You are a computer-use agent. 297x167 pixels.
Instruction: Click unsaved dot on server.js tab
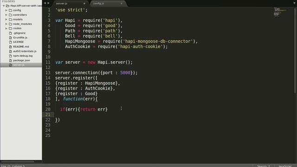point(84,3)
